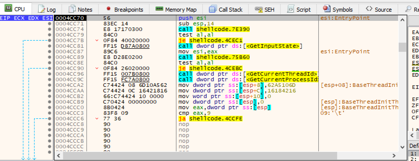Click jump arrow marker on 0004CC7B line
The width and height of the screenshot is (419, 161).
coord(97,40)
